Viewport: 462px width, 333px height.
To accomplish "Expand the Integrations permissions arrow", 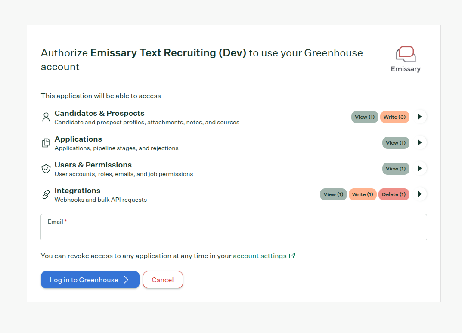I will coord(420,194).
